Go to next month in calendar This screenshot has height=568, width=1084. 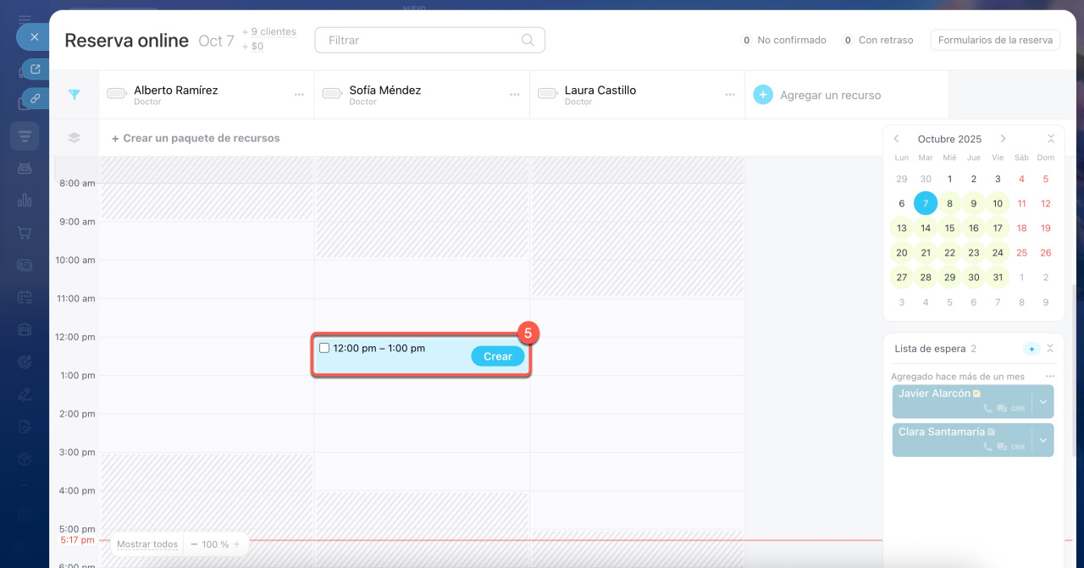1003,139
